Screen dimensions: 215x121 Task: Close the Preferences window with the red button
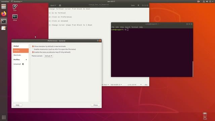click(100, 41)
